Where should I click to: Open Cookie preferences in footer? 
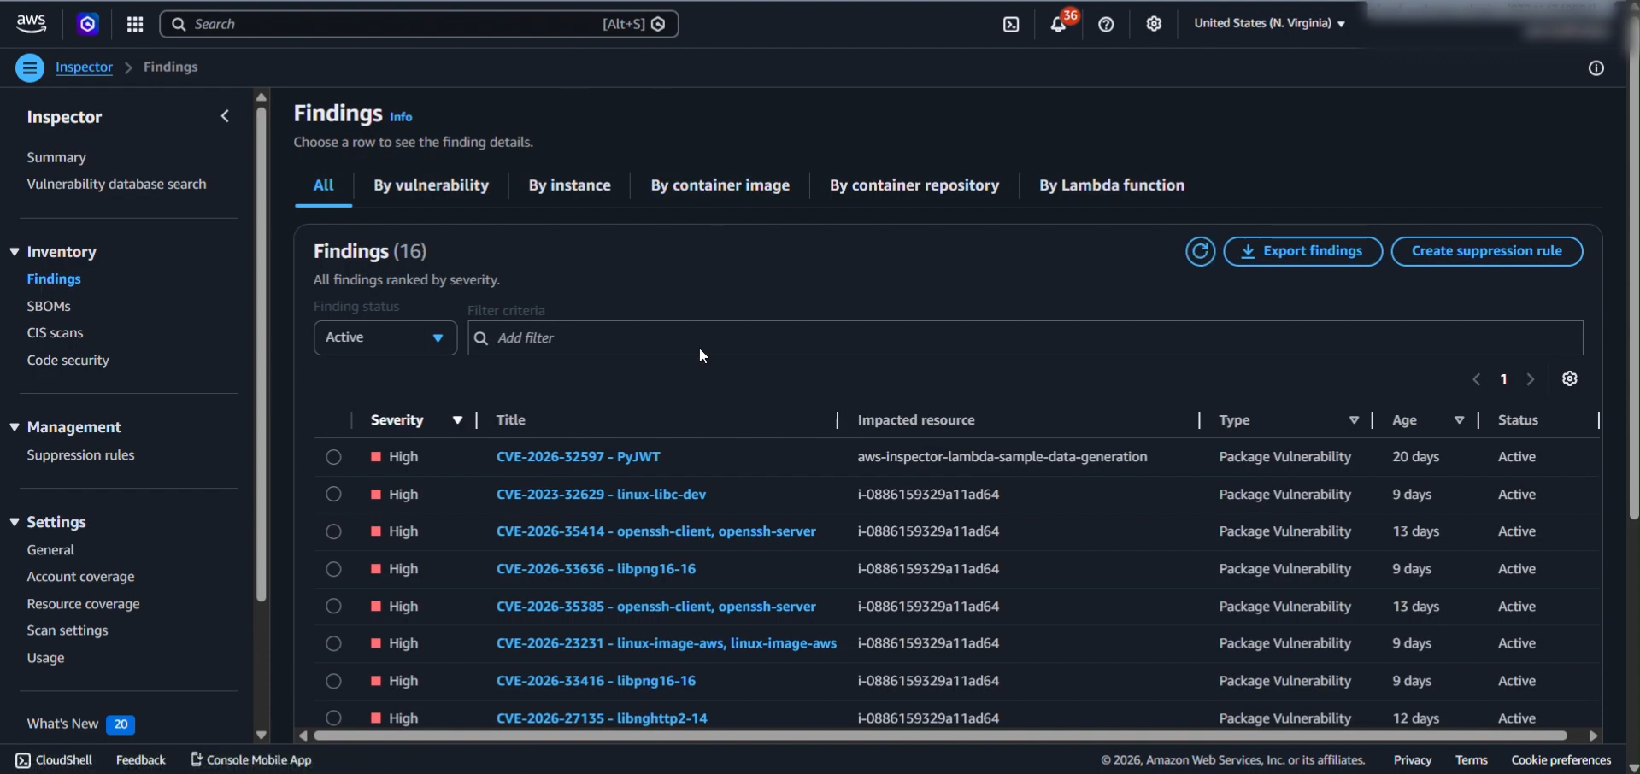(x=1561, y=760)
